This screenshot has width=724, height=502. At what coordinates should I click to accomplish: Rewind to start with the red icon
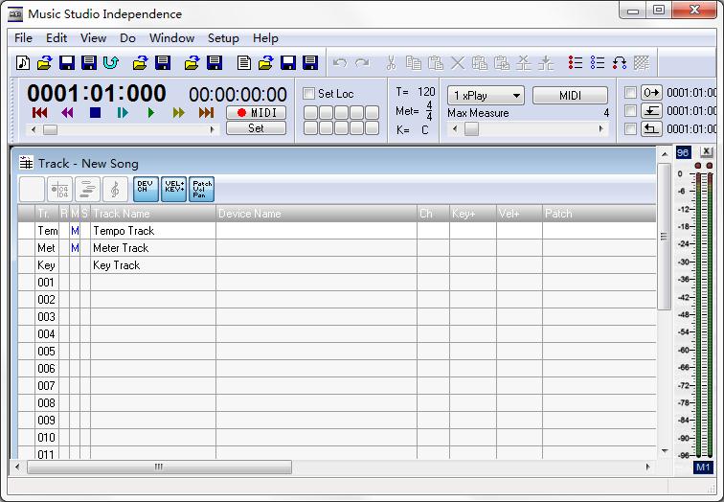39,113
